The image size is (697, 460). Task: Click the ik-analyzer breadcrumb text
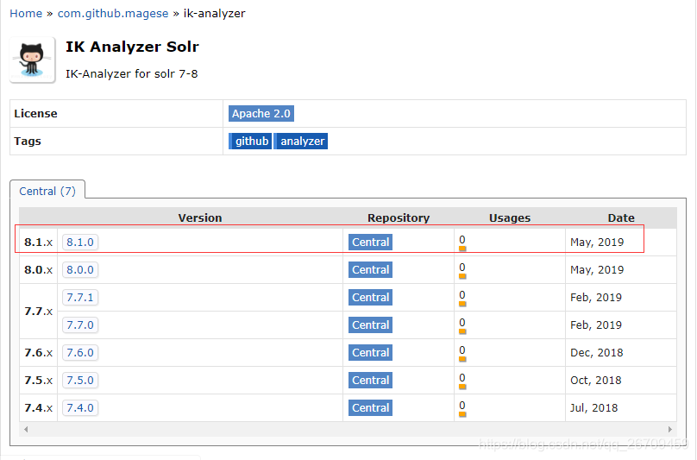214,13
